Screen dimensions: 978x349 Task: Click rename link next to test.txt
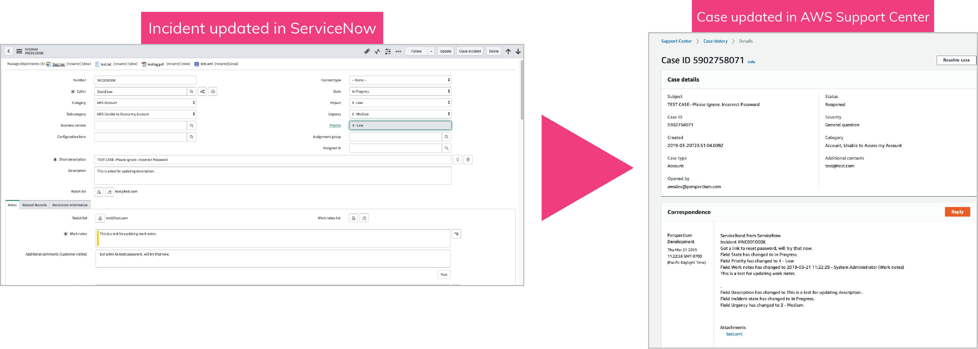coord(120,64)
